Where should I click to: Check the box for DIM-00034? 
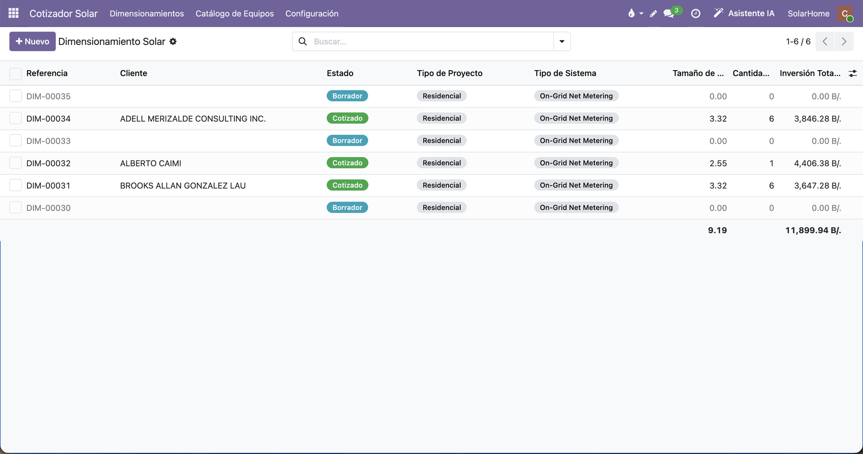[x=15, y=118]
